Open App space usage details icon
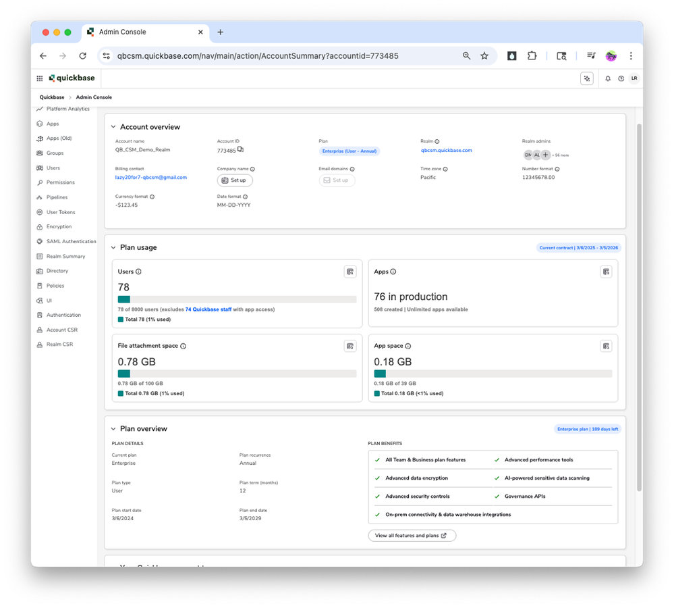 (x=606, y=346)
